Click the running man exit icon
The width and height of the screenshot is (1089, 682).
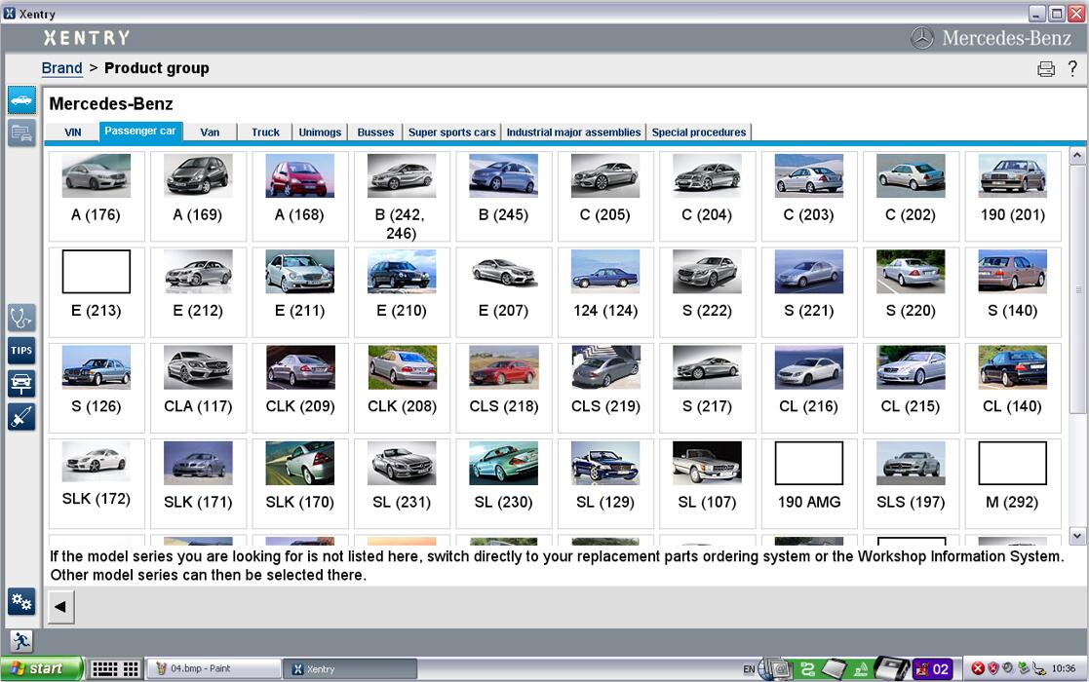pyautogui.click(x=20, y=641)
